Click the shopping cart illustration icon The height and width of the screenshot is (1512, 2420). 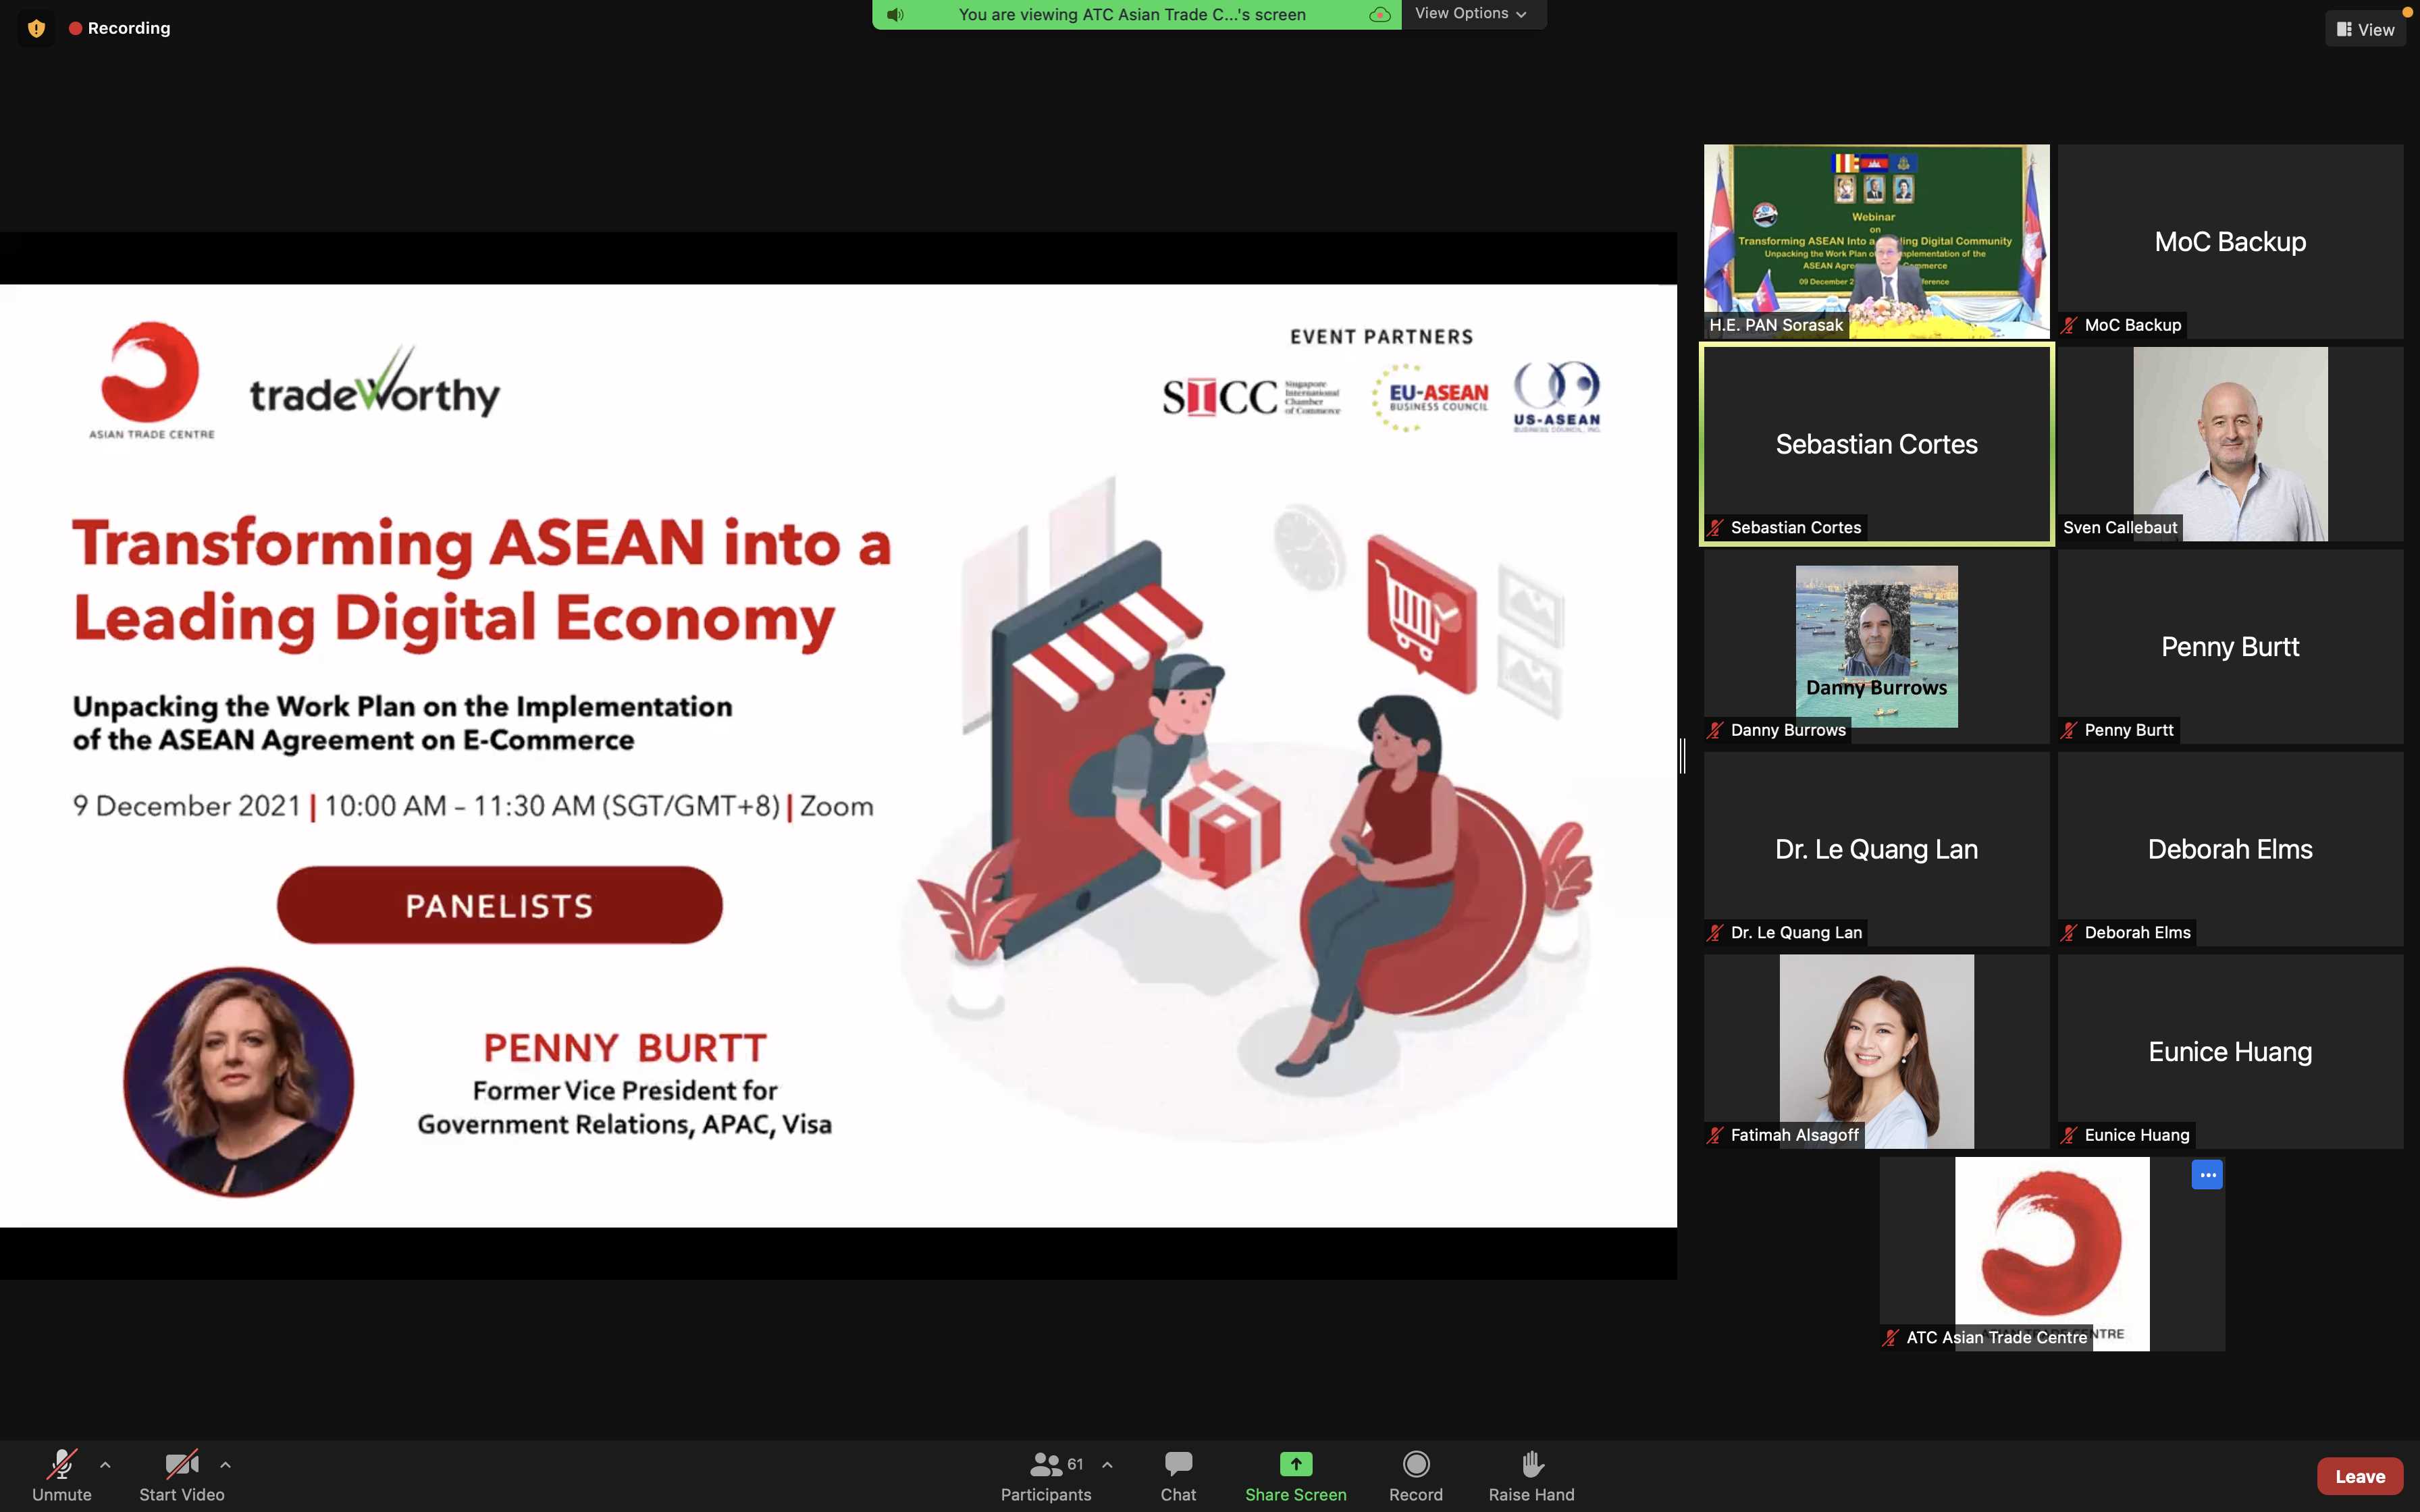pos(1421,613)
